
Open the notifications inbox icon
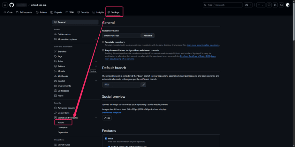pos(281,5)
